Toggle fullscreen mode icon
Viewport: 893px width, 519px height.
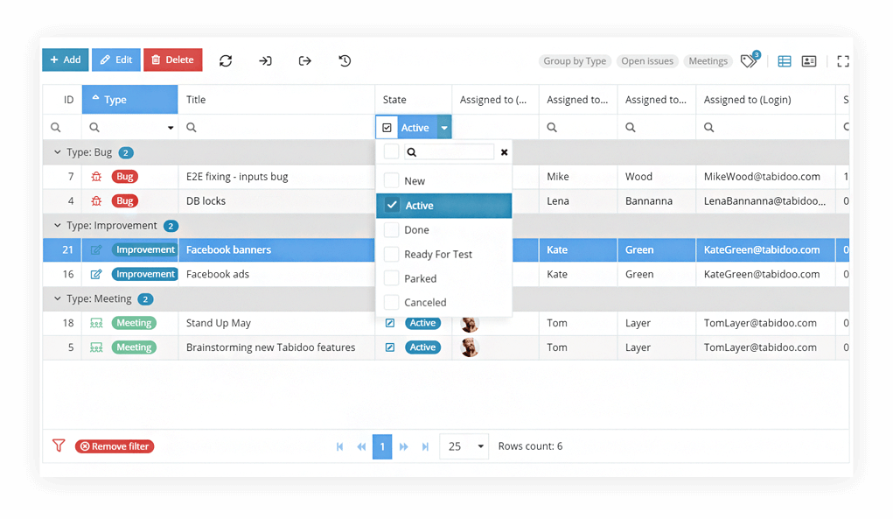click(843, 61)
